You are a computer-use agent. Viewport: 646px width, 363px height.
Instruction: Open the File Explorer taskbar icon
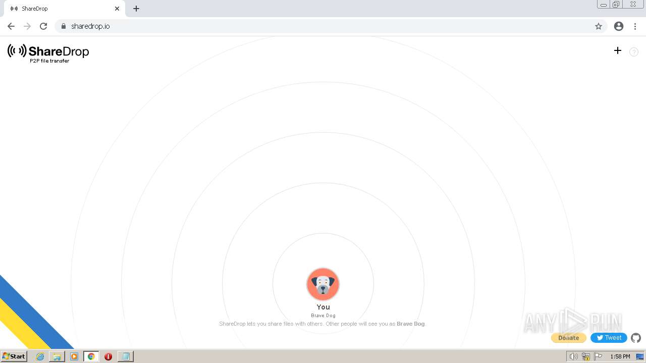pyautogui.click(x=57, y=356)
